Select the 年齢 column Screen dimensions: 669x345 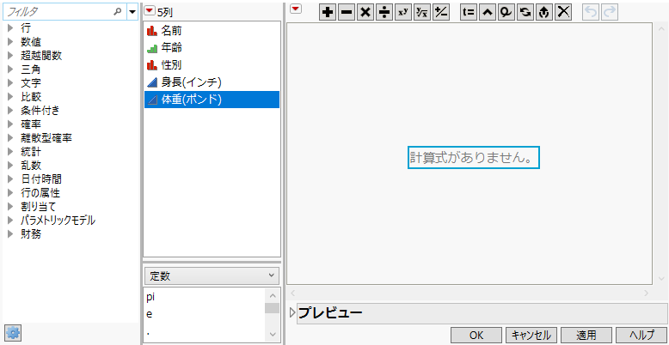click(212, 48)
